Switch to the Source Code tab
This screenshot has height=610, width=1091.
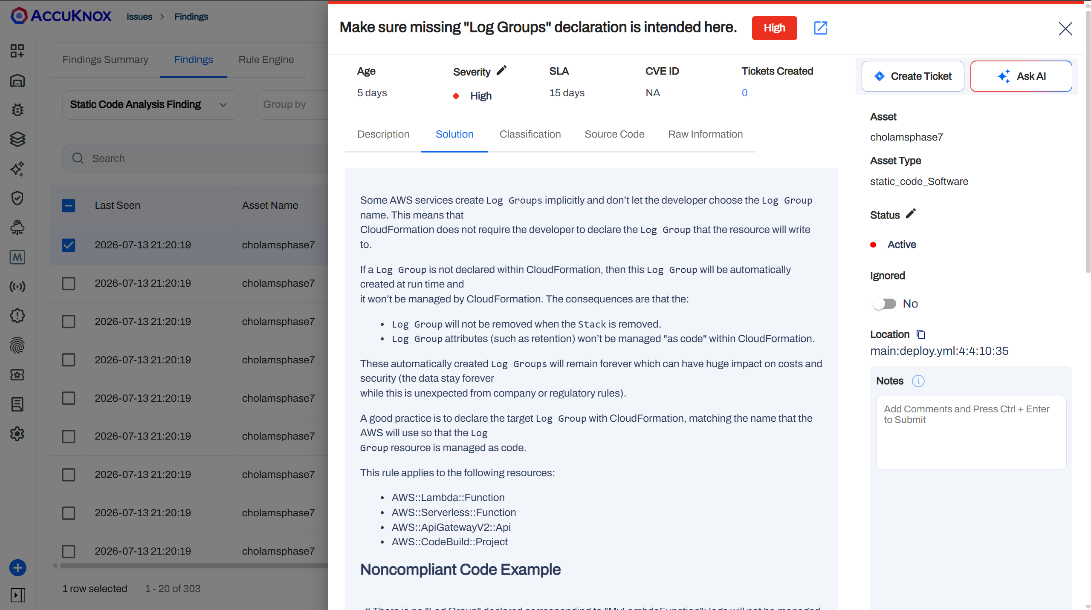tap(614, 134)
